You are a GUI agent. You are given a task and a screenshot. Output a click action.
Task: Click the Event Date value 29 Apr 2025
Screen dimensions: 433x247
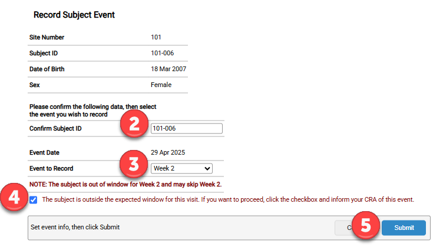[x=168, y=152]
